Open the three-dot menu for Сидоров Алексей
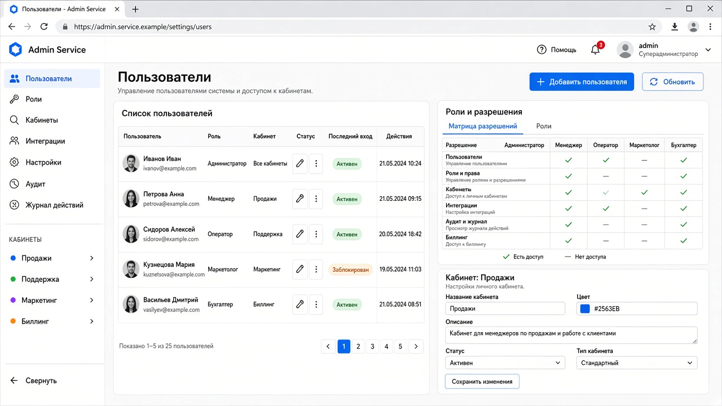This screenshot has width=722, height=406. click(316, 234)
